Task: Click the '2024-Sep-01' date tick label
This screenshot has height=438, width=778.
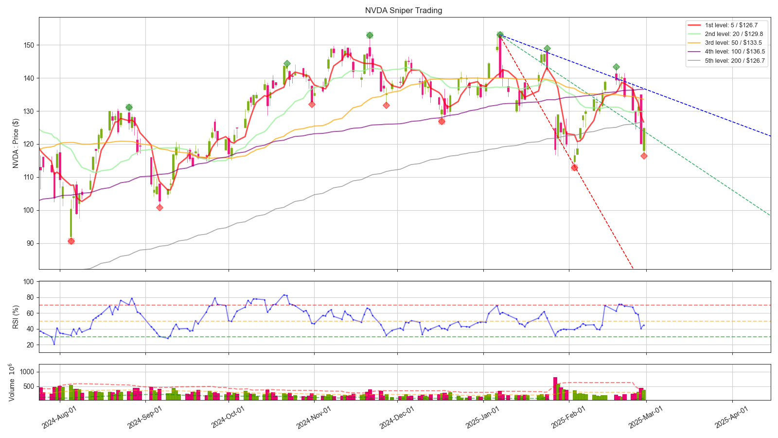Action: [x=145, y=417]
